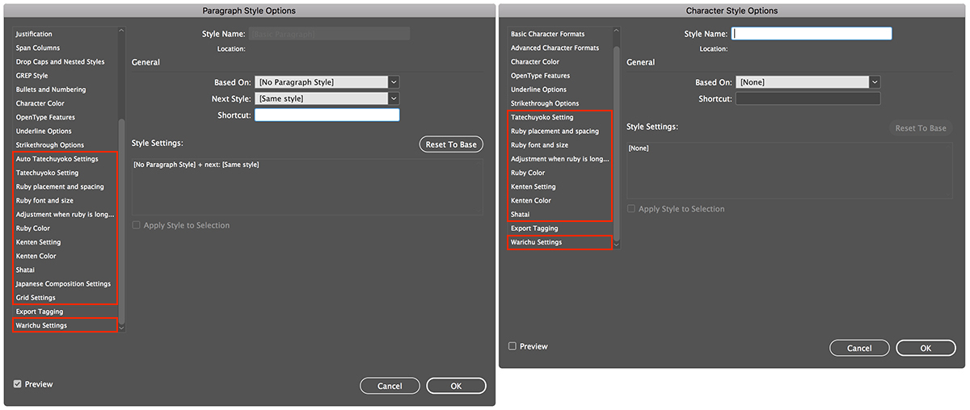
Task: Open Japanese Composition Settings category
Action: (63, 284)
